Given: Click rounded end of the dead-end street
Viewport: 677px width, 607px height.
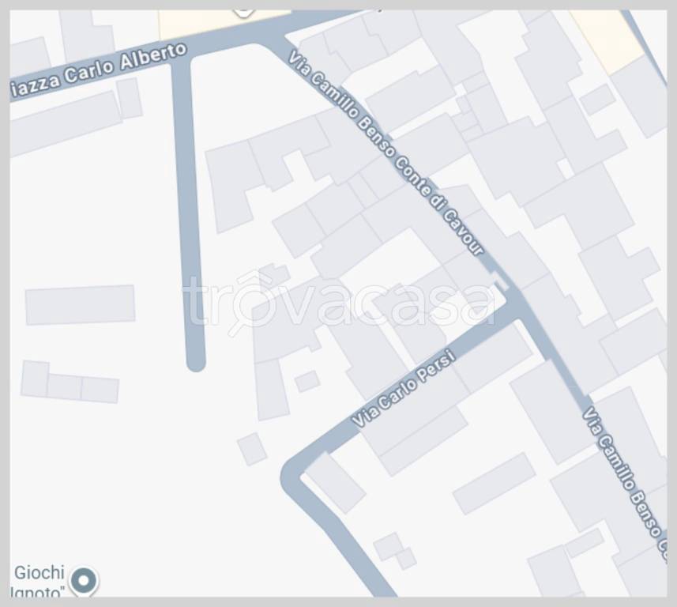Looking at the screenshot, I should click(196, 362).
